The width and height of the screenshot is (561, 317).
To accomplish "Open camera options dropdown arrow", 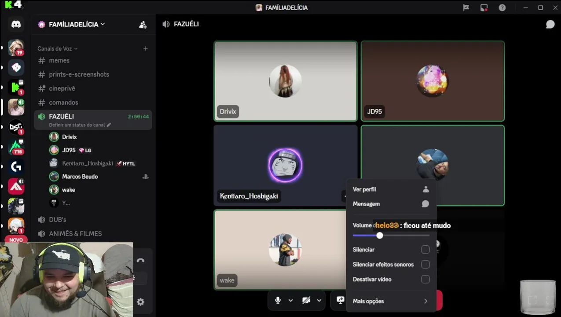I will [319, 301].
